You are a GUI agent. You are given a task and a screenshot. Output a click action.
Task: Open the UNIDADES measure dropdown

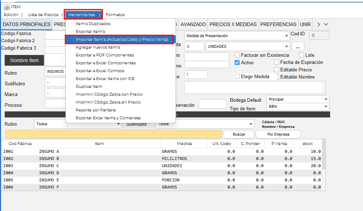pos(287,46)
